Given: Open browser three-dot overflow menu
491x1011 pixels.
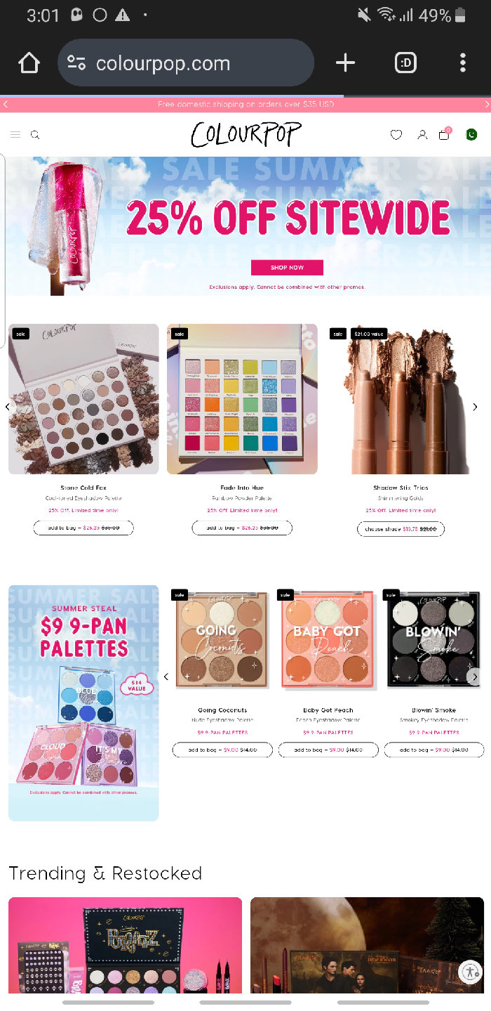Looking at the screenshot, I should click(463, 63).
